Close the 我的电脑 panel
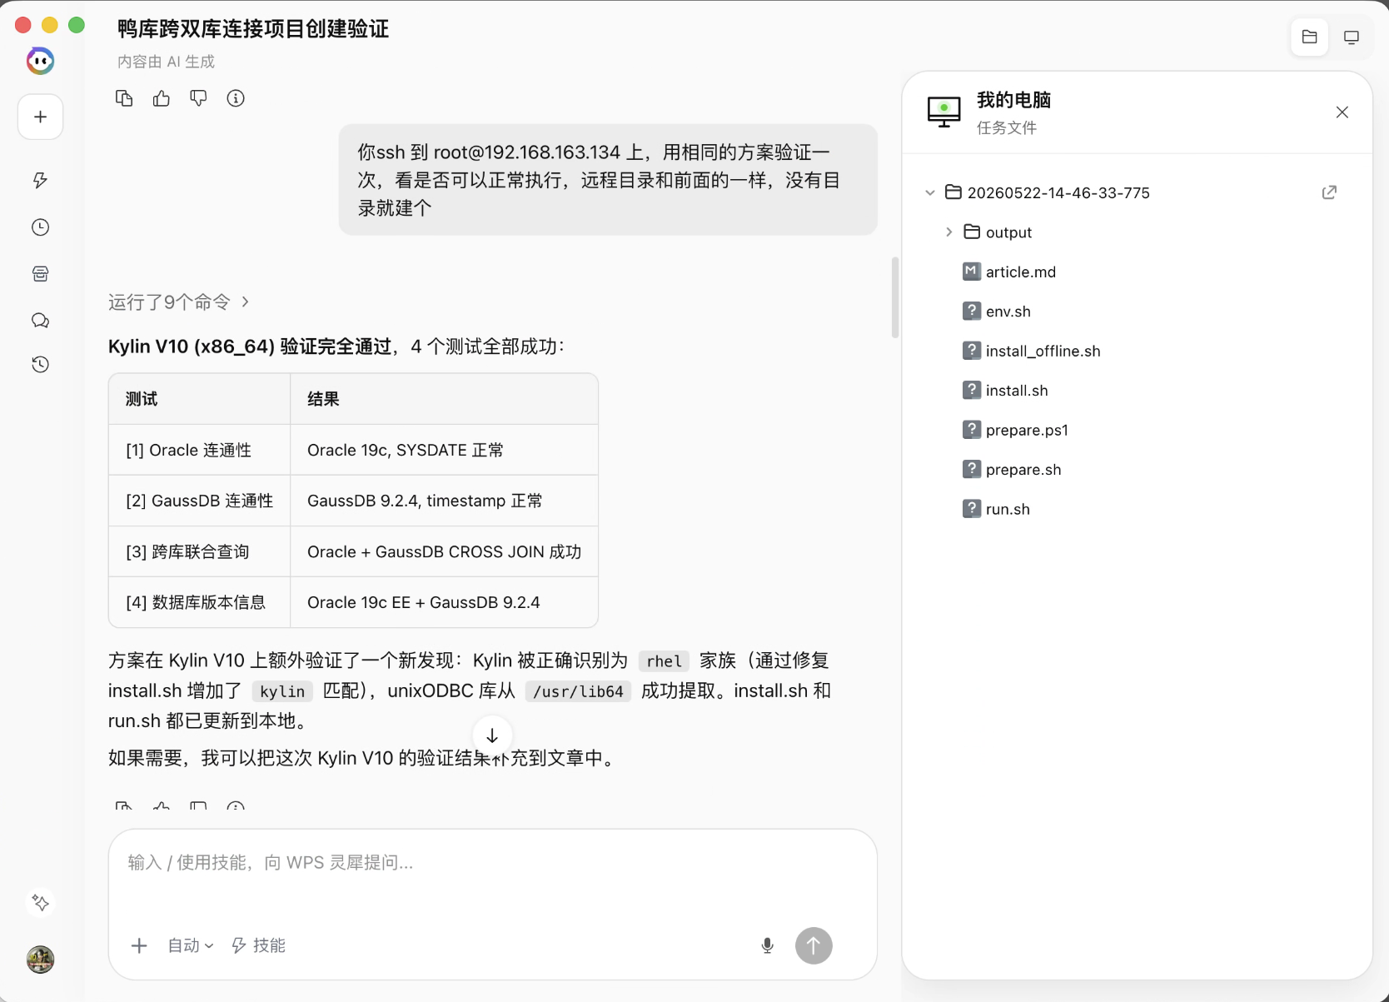 click(1342, 112)
